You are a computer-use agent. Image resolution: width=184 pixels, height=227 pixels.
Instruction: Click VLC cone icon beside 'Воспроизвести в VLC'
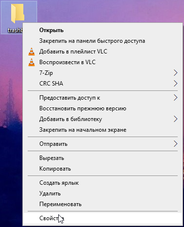[x=32, y=62]
